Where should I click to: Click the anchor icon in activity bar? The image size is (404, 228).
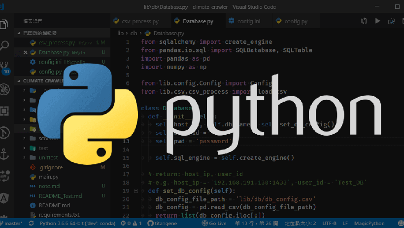[x=4, y=154]
